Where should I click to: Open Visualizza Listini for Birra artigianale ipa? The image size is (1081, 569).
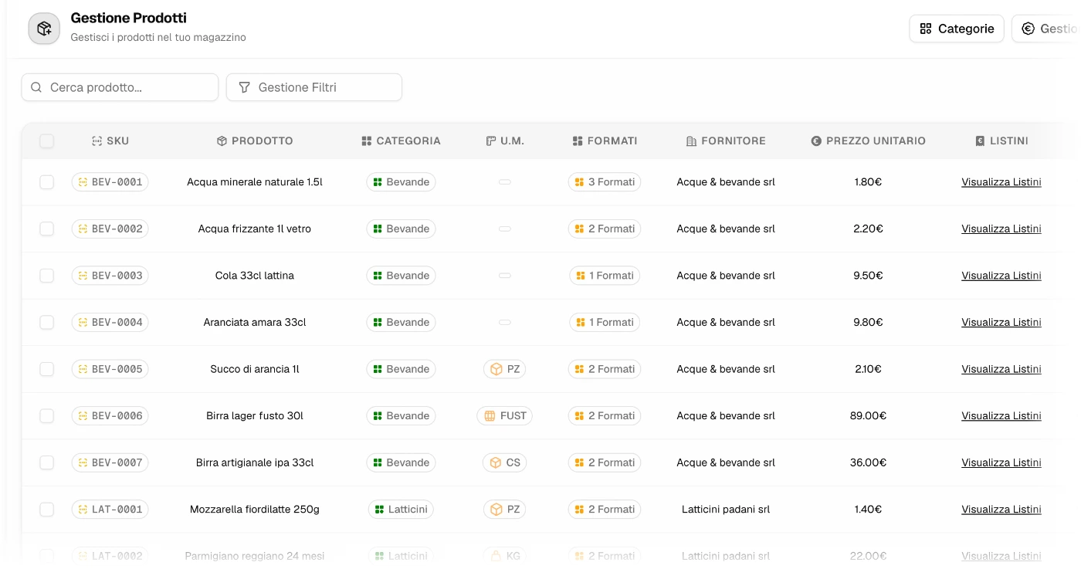coord(1001,462)
